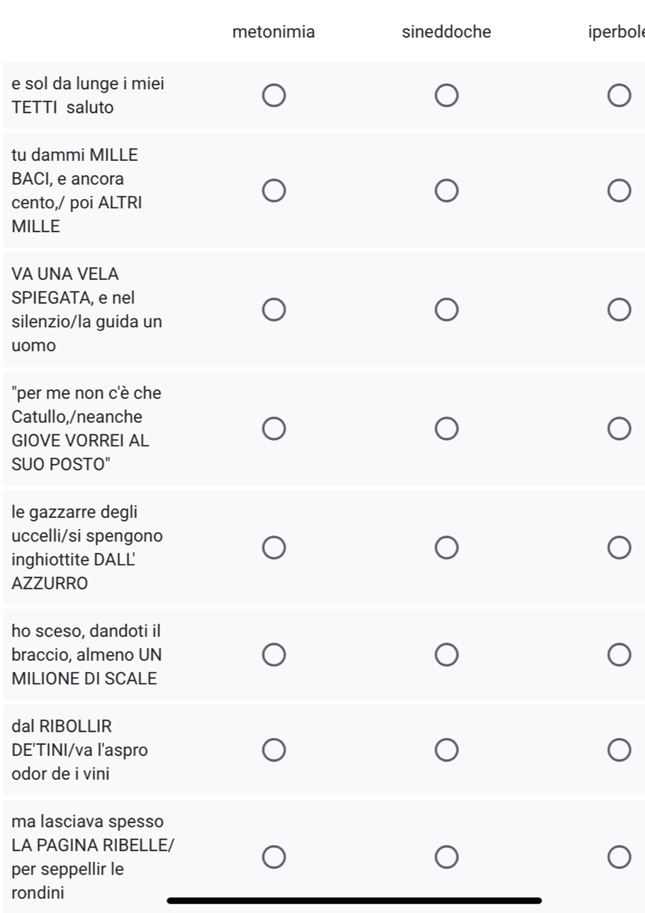Mark sineddoche for 'VA UNA VELA SPIEGATA'
645x913 pixels.
click(x=447, y=310)
